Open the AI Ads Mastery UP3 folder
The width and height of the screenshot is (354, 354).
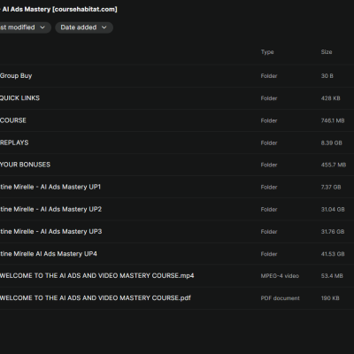click(51, 232)
